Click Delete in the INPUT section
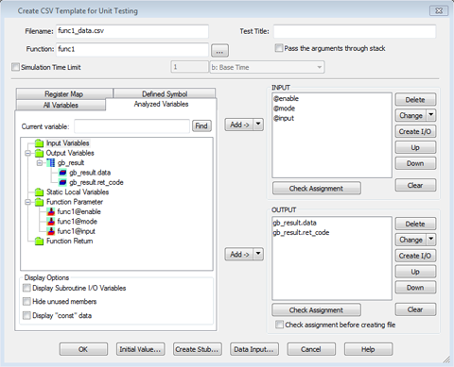The height and width of the screenshot is (367, 454). tap(415, 100)
